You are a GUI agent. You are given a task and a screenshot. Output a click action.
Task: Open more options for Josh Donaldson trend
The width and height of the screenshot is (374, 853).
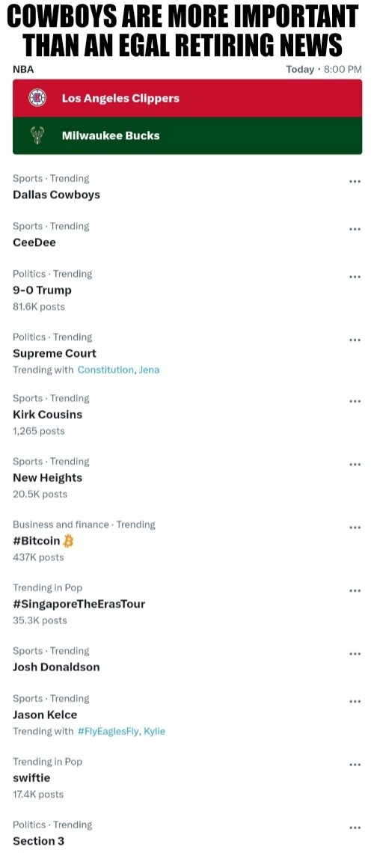click(355, 653)
